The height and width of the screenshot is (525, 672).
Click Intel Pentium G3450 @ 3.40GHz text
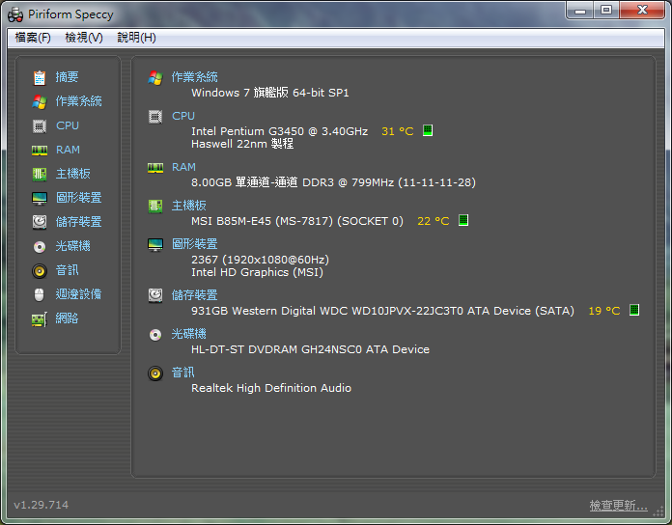tap(279, 131)
